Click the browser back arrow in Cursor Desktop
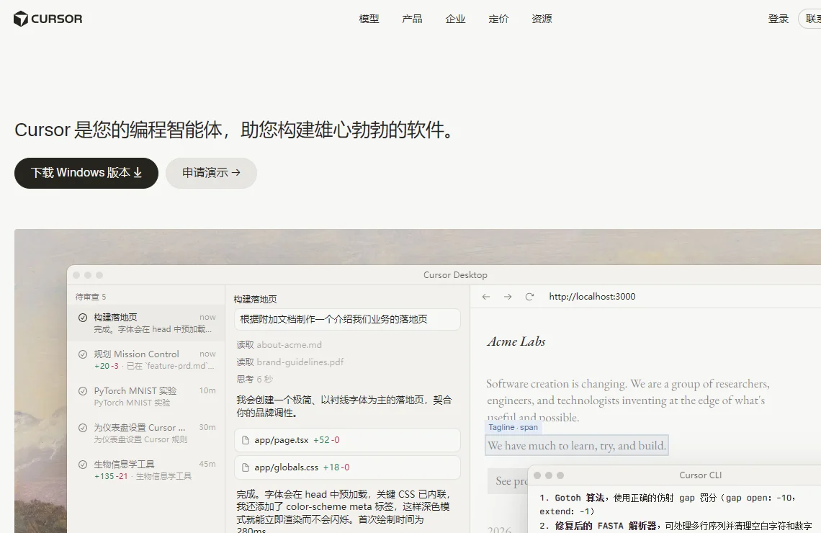This screenshot has height=533, width=821. (486, 296)
